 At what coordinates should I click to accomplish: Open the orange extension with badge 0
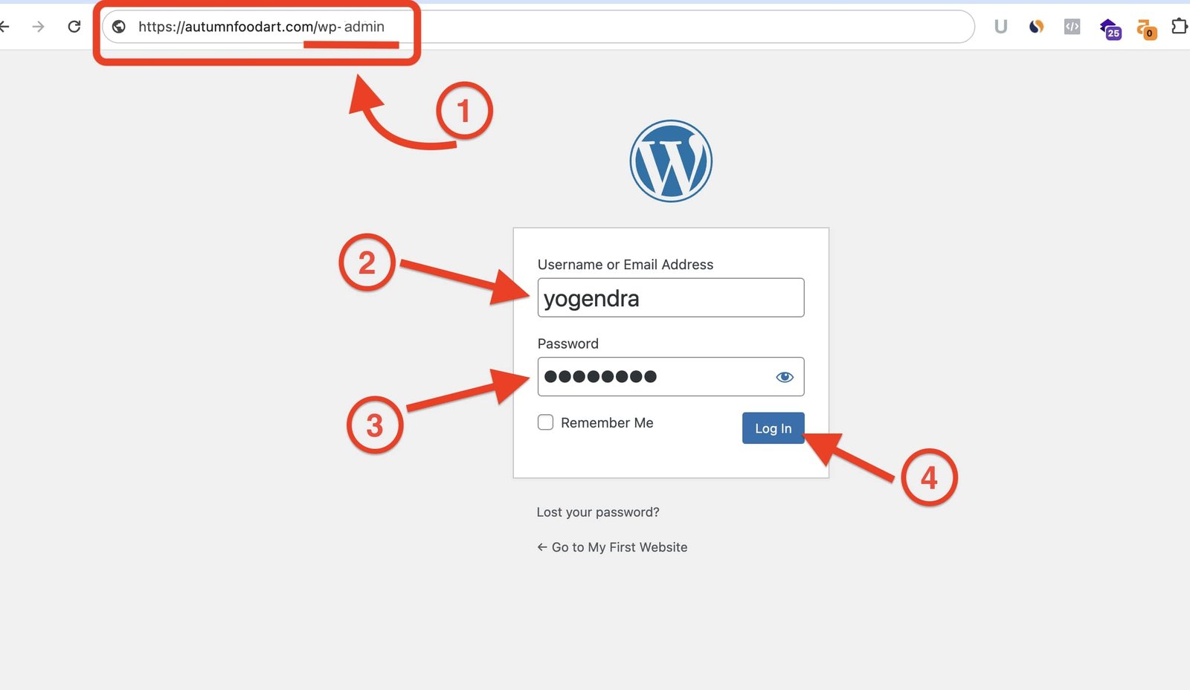pyautogui.click(x=1146, y=29)
